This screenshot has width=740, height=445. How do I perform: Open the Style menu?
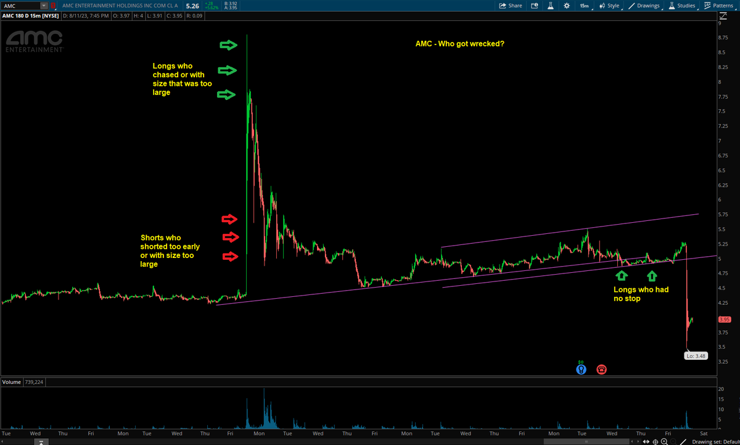point(609,6)
